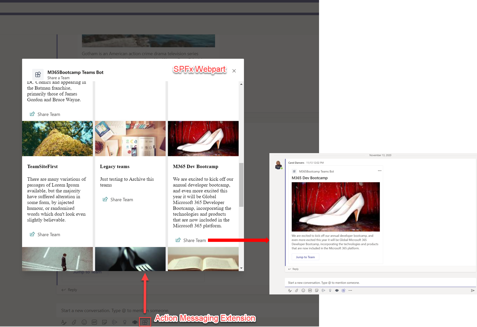
Task: Click Carol Danvers' avatar in right conversation
Action: click(278, 165)
